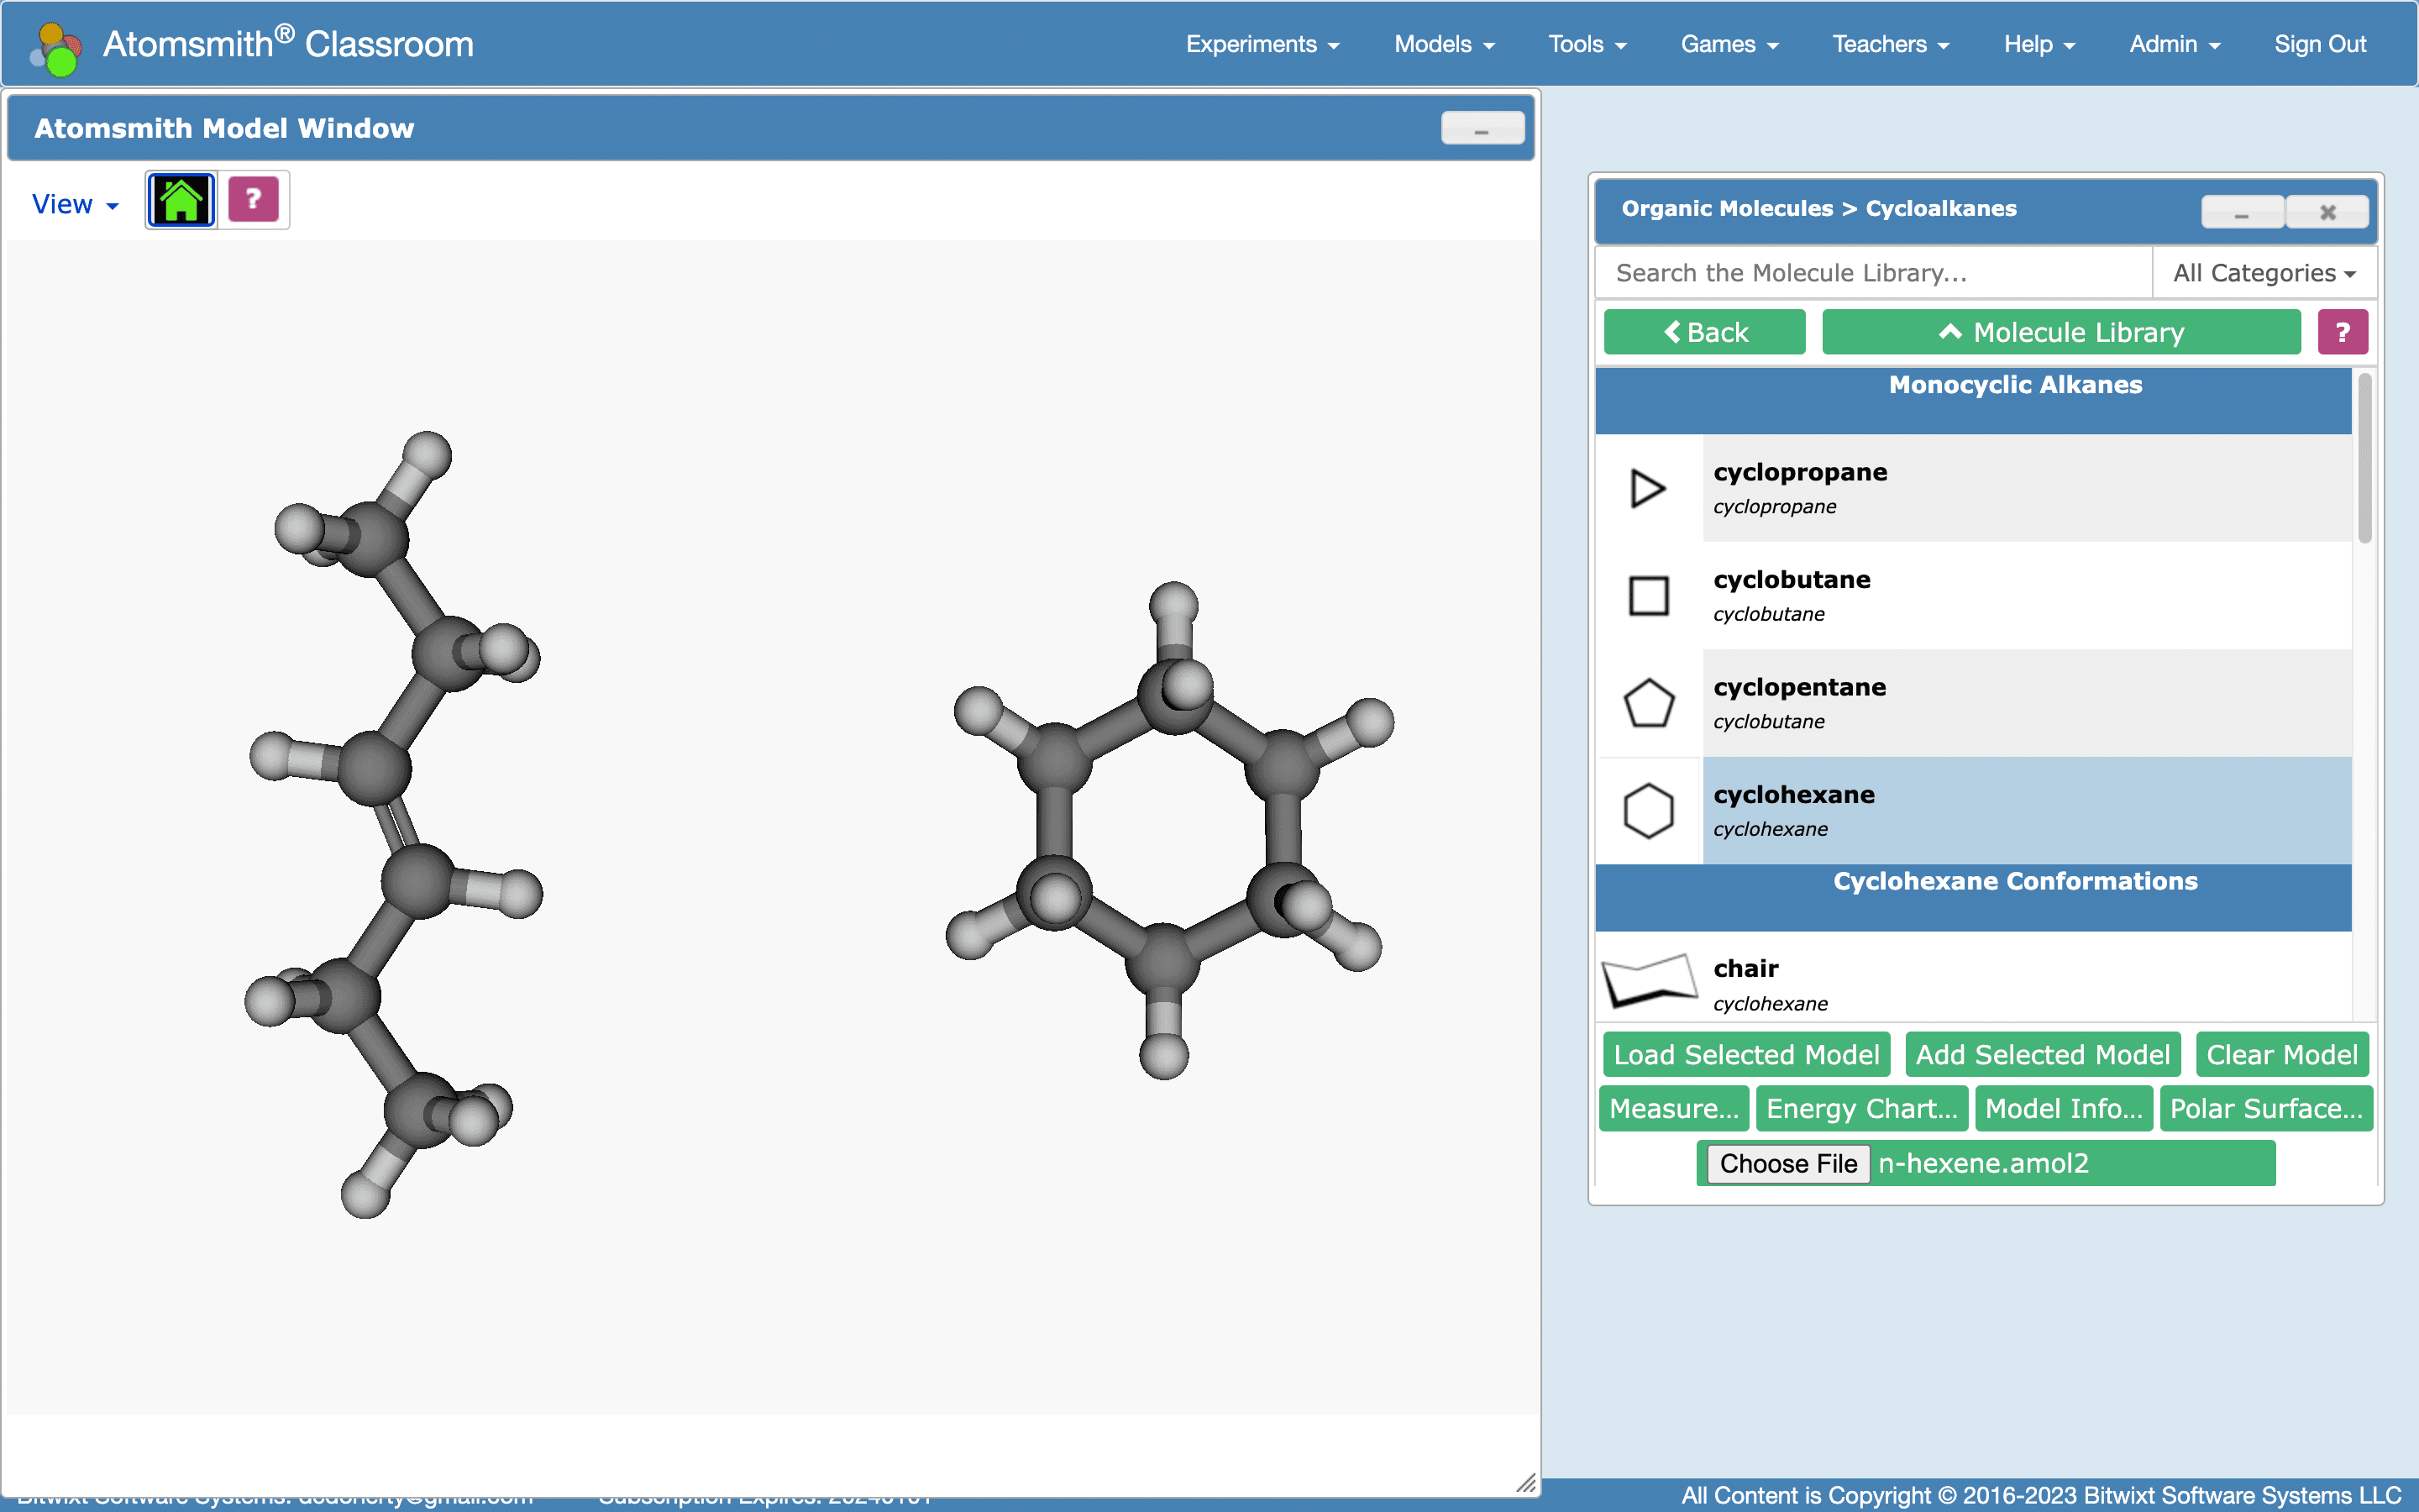Click the Choose File button

[1788, 1164]
